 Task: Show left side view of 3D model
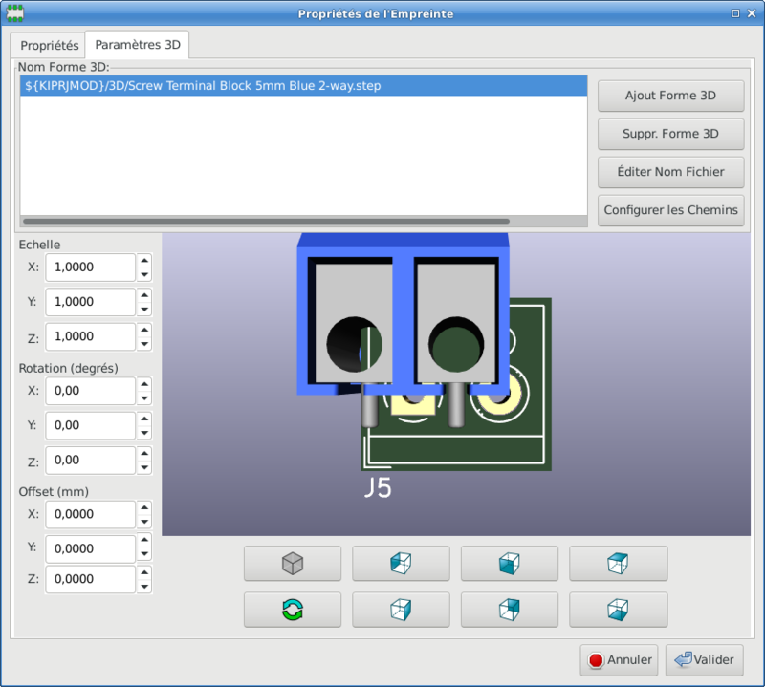(401, 564)
